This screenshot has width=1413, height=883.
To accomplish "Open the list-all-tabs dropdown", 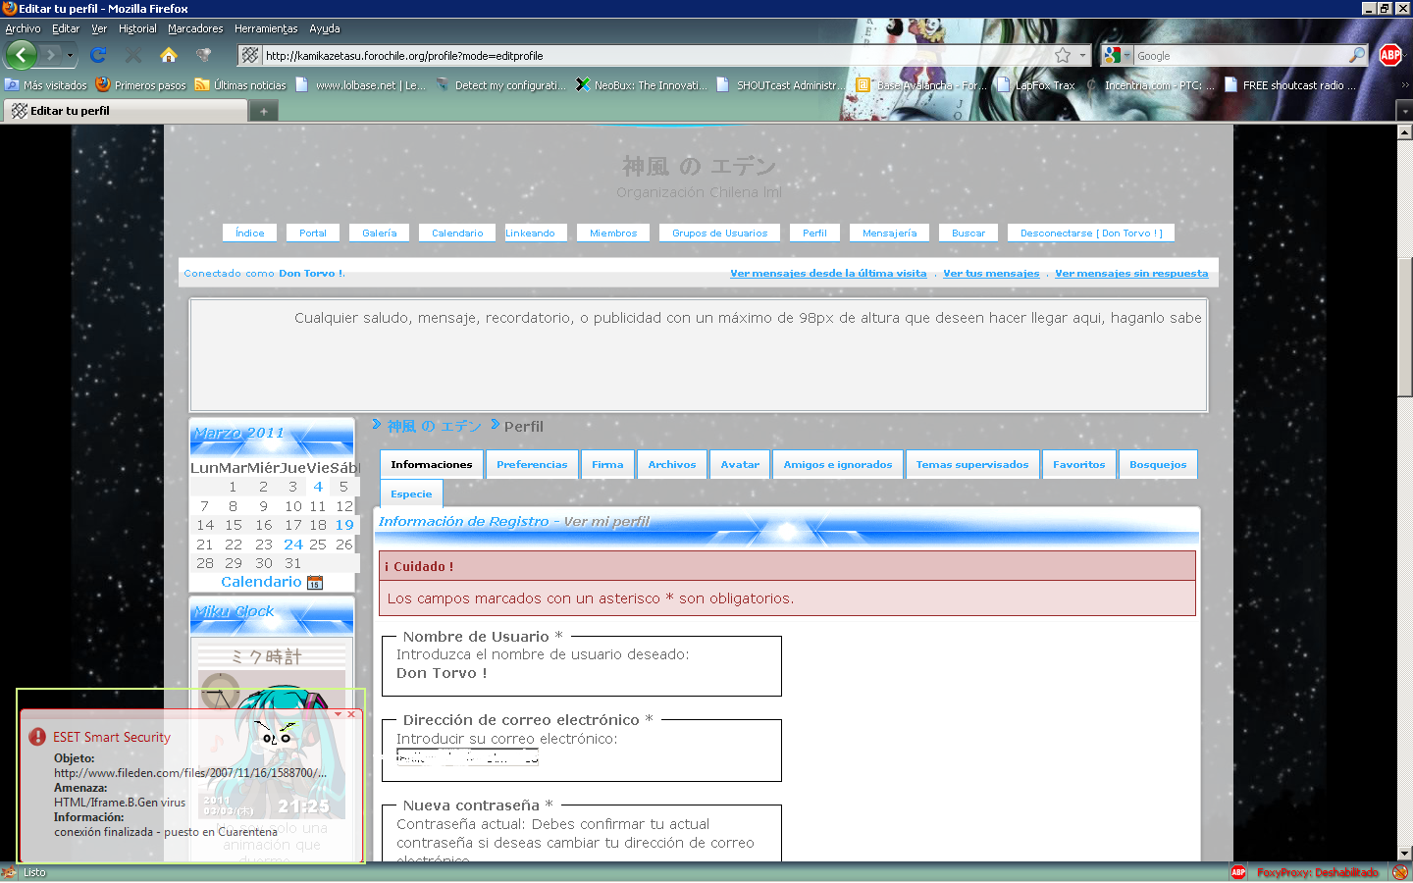I will pyautogui.click(x=1404, y=112).
